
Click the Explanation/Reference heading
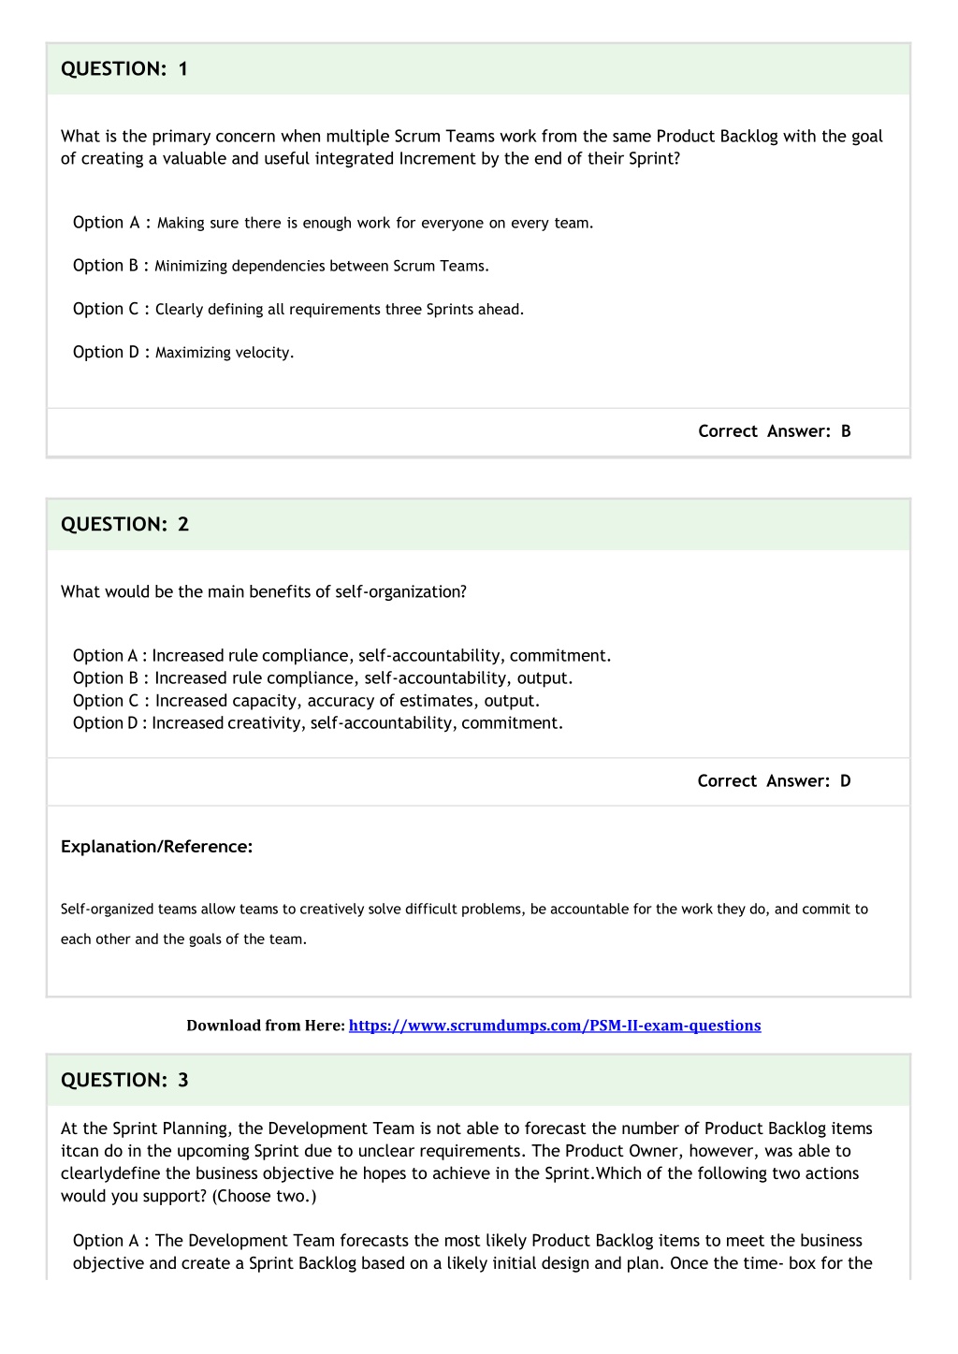click(157, 847)
